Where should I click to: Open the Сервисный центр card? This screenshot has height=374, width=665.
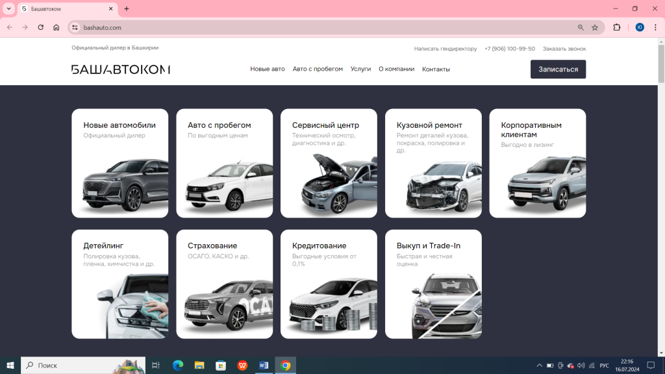point(329,163)
